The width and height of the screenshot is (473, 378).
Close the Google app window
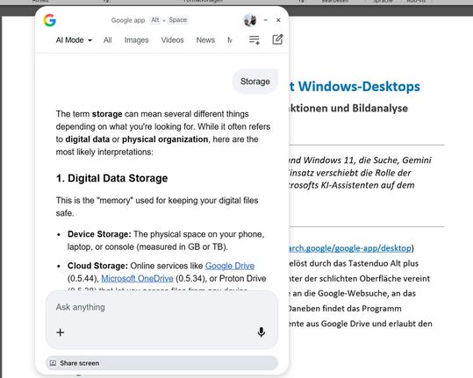278,20
